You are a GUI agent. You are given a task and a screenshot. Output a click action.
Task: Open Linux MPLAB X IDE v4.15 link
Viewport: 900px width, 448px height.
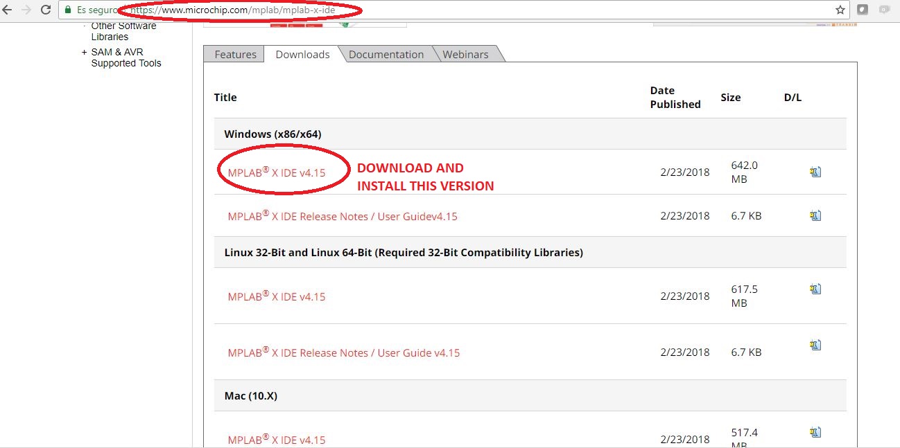276,296
